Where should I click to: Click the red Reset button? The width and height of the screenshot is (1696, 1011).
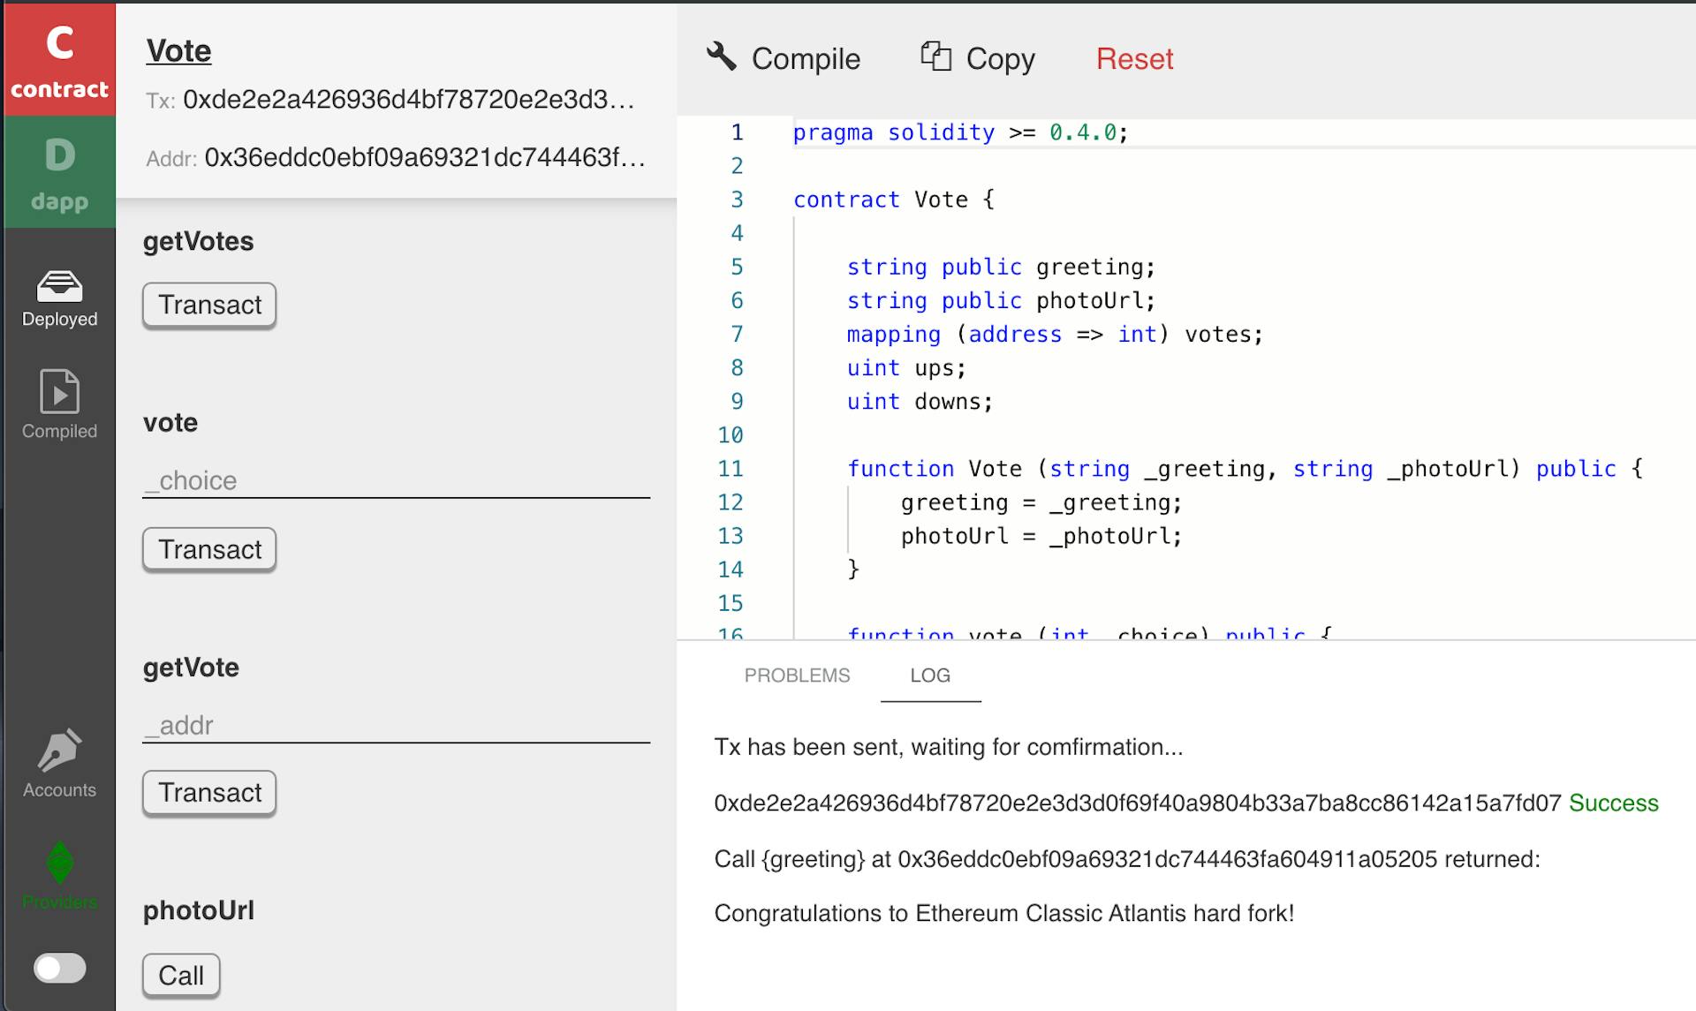click(1134, 59)
